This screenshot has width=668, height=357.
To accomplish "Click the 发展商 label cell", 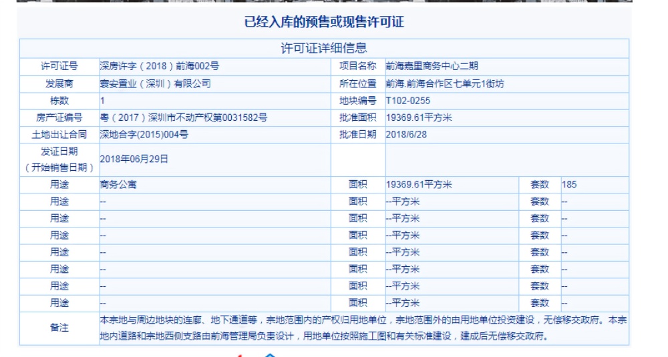I will pyautogui.click(x=59, y=84).
